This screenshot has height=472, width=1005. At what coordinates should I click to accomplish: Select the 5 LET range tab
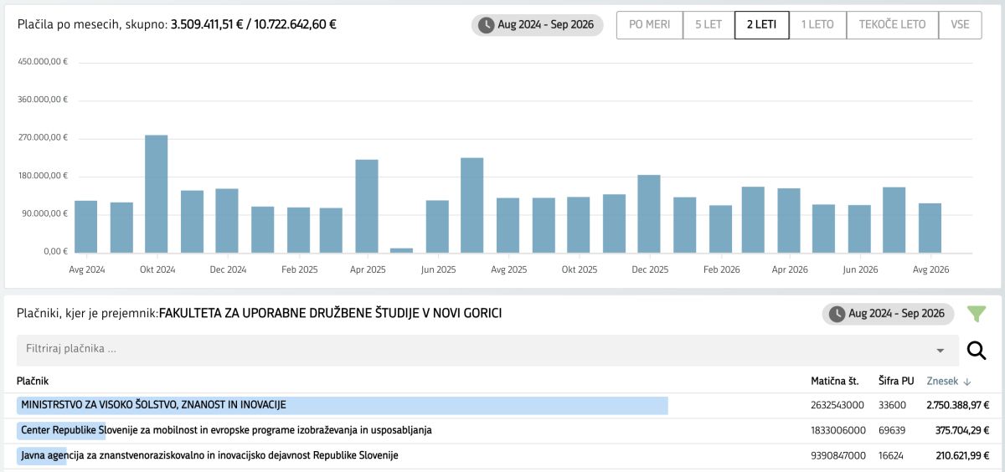pyautogui.click(x=709, y=25)
